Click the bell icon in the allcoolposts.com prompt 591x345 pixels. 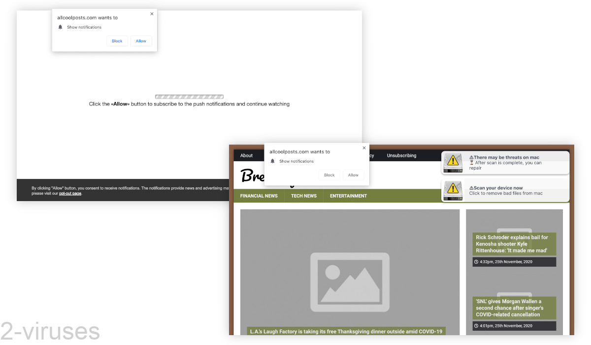coord(273,161)
